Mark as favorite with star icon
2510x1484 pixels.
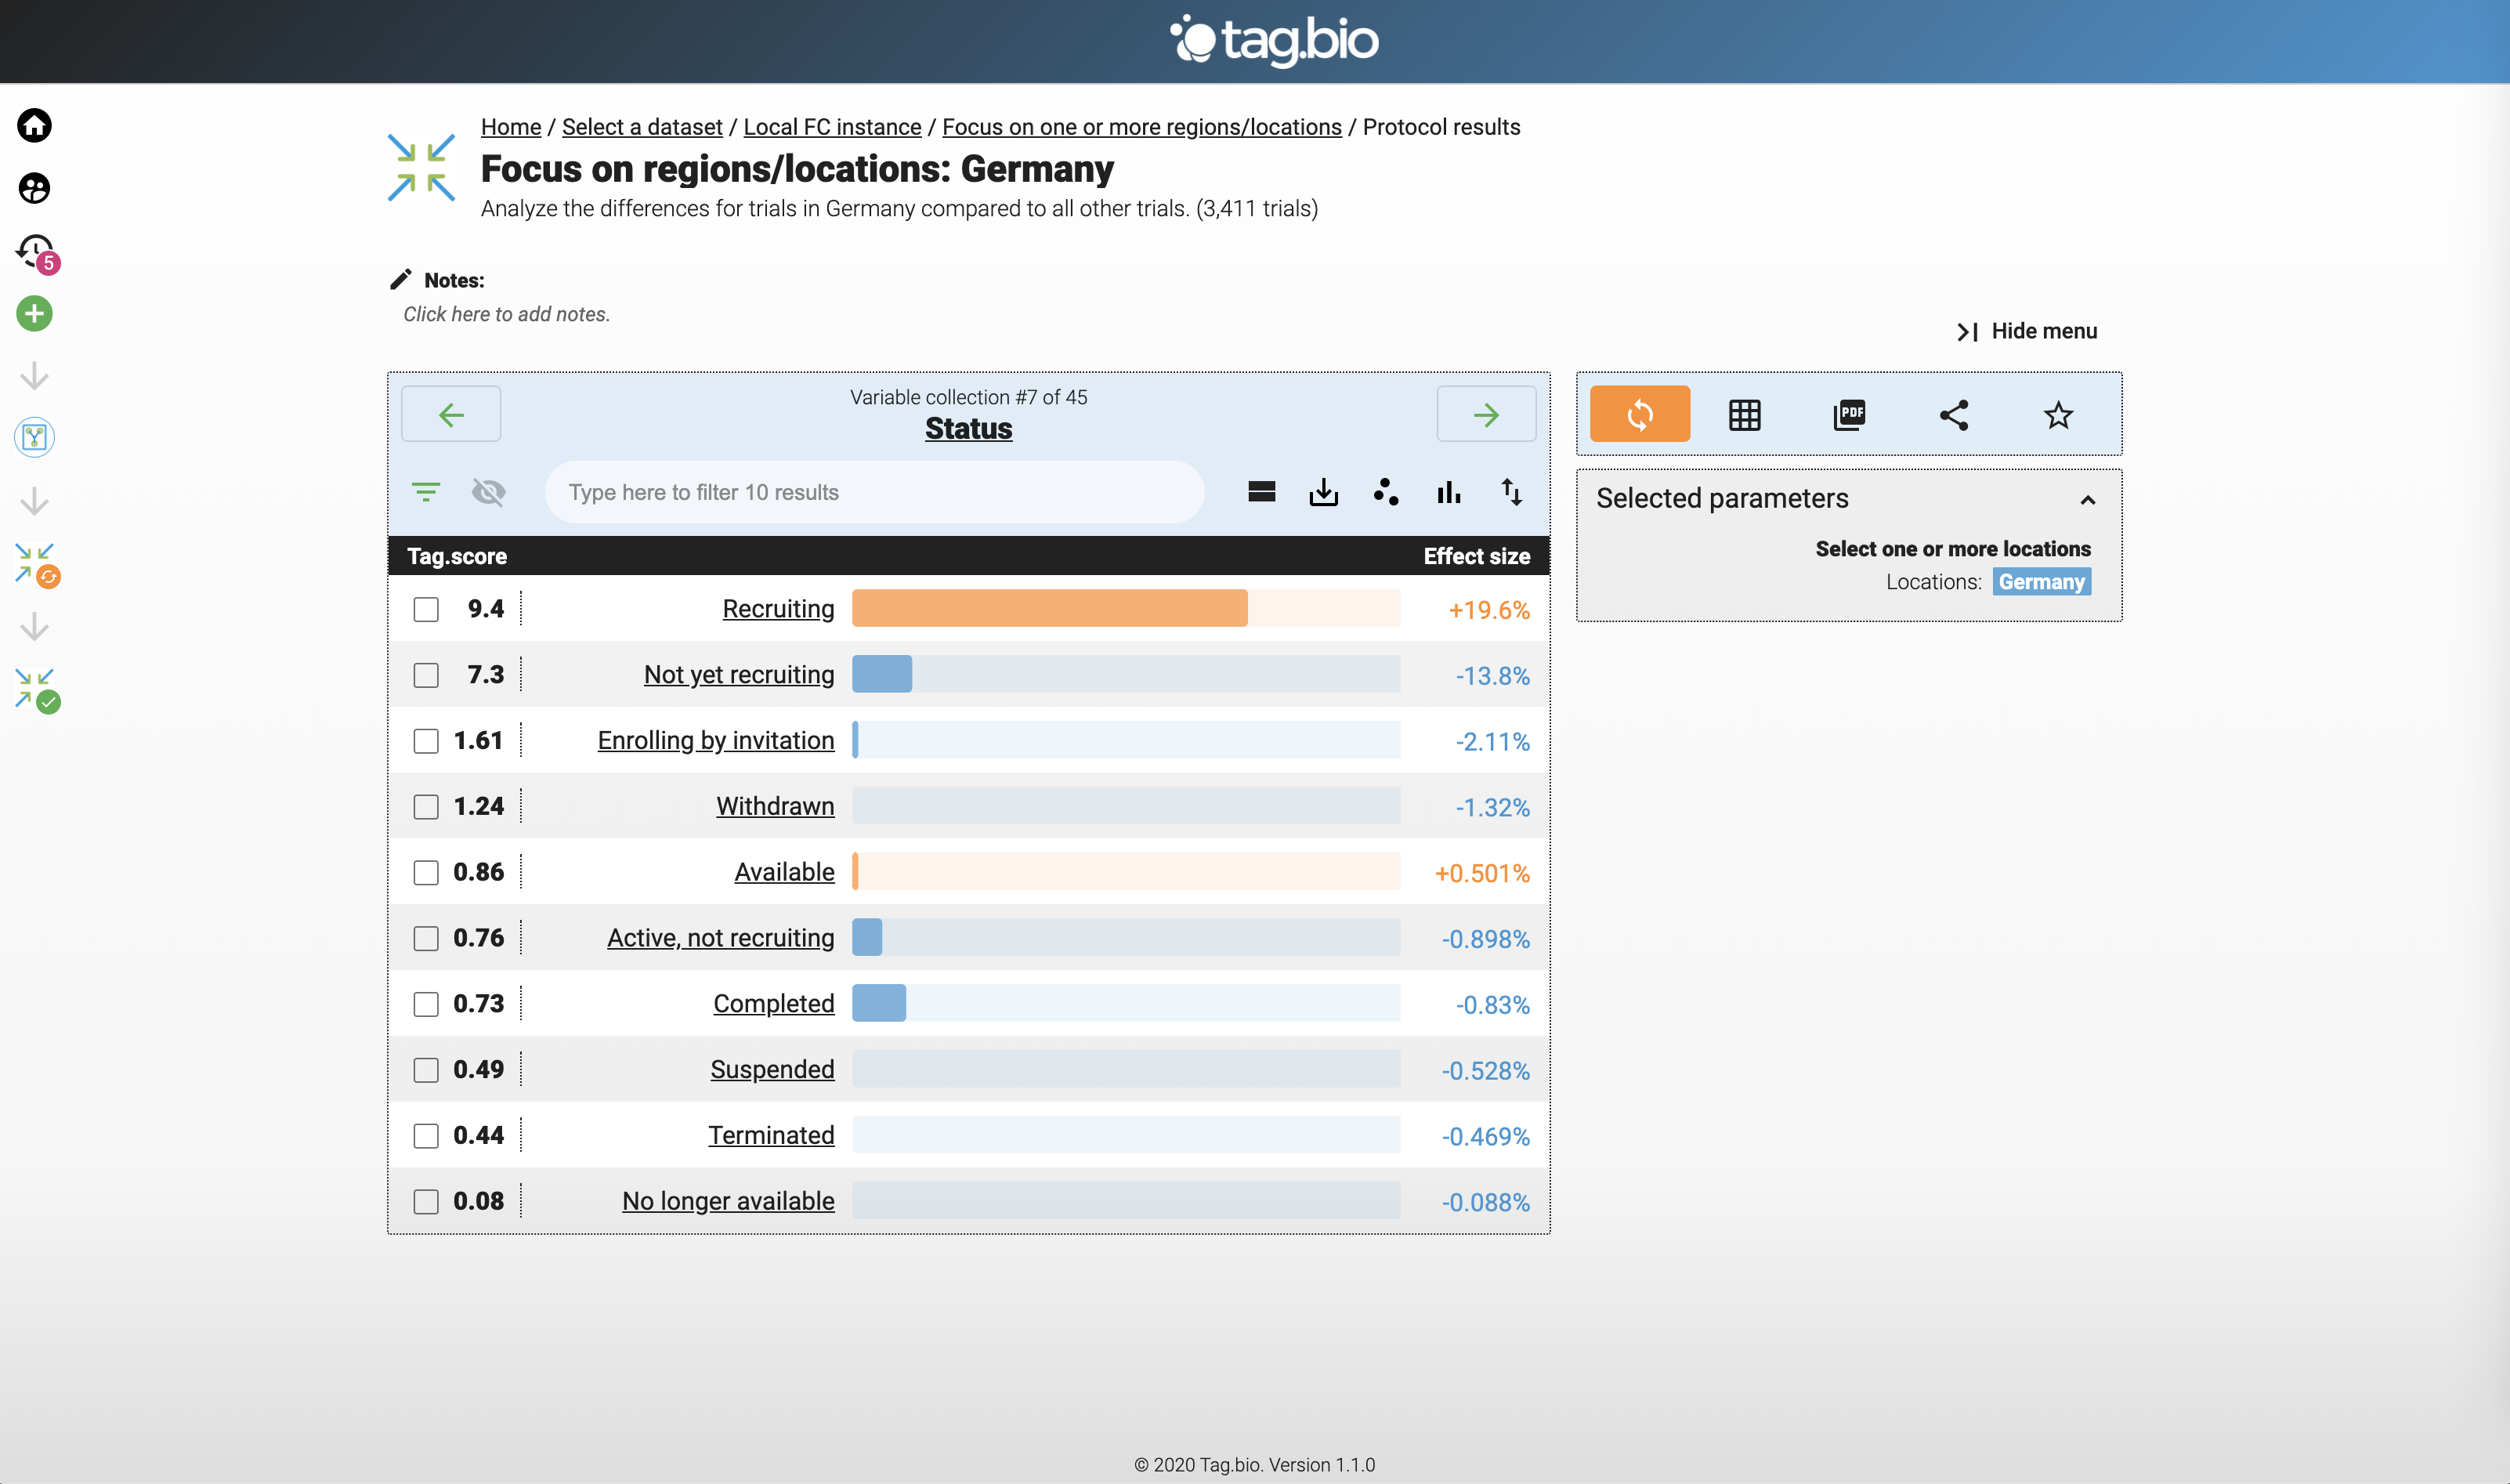pyautogui.click(x=2057, y=414)
